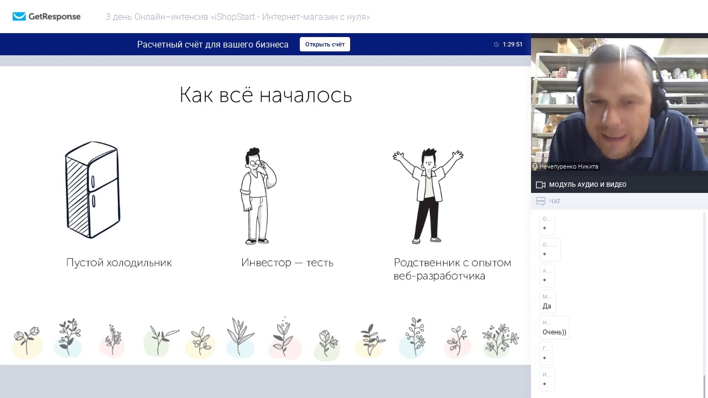
Task: Click the camera icon in Модуль аудио и видео
Action: [540, 185]
